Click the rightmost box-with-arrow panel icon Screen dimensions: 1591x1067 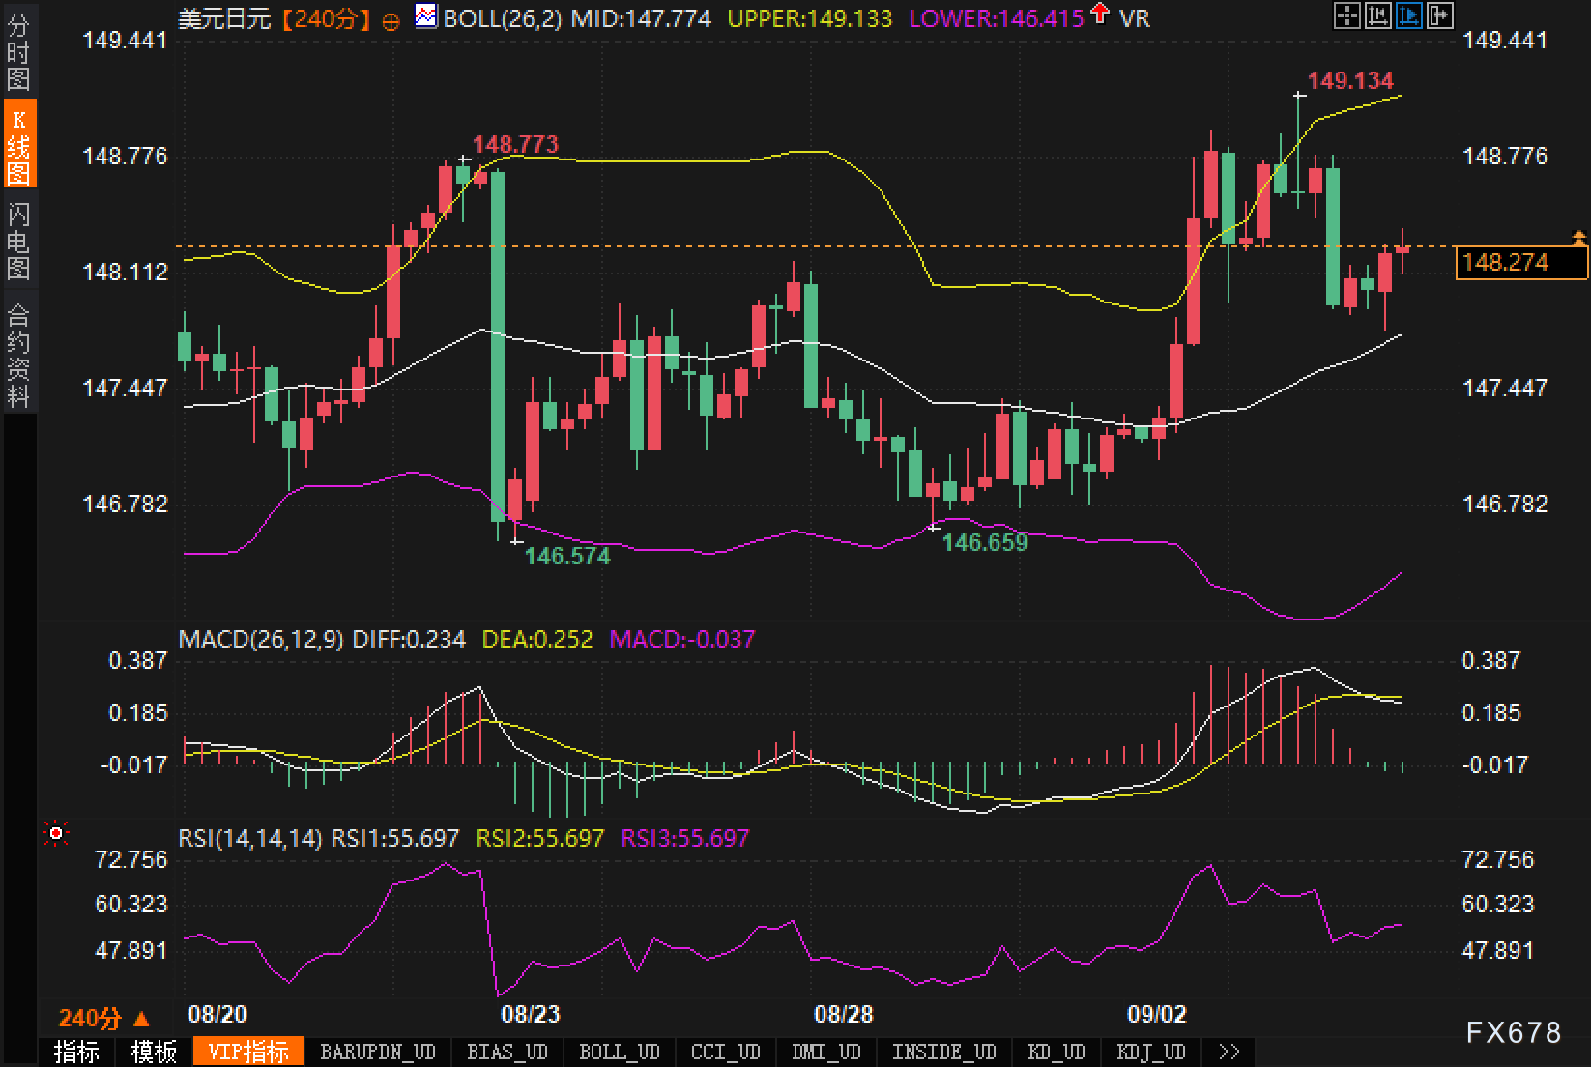coord(1439,15)
